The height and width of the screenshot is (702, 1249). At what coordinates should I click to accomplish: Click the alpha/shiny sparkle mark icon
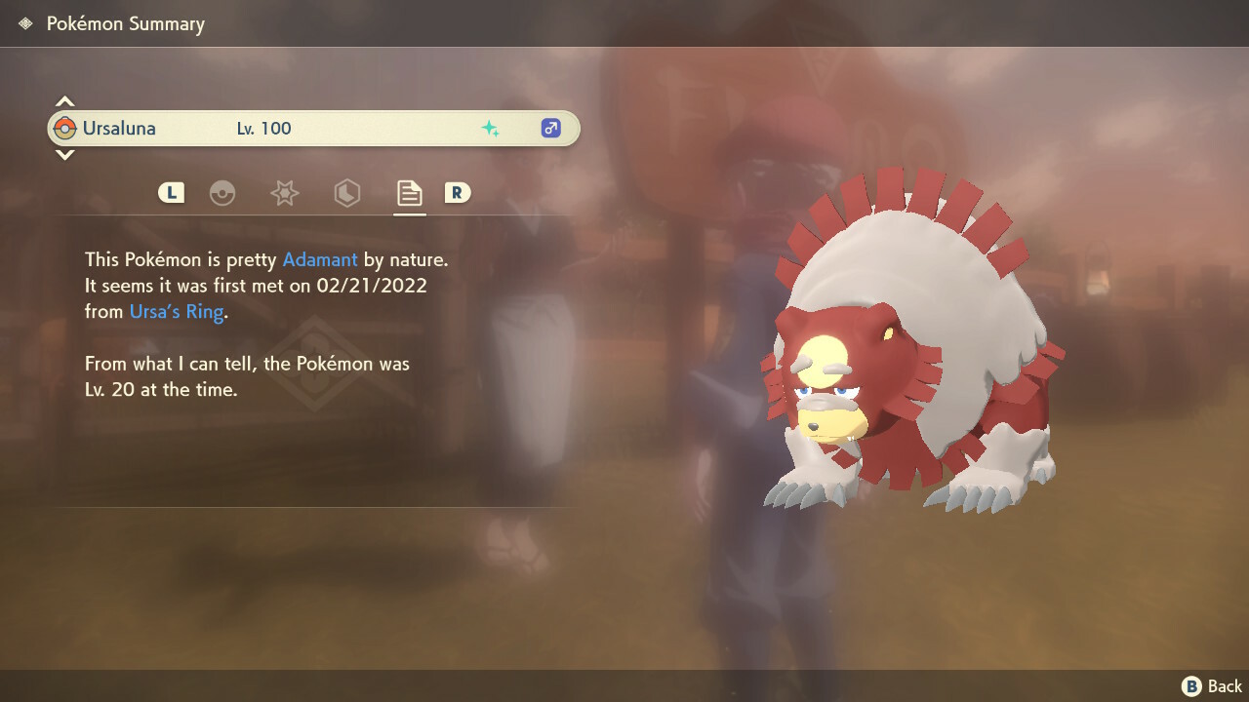click(x=490, y=128)
